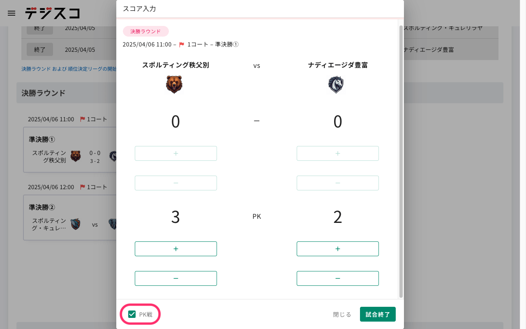This screenshot has height=329, width=526.
Task: Click bear icon in 準決勝① match card
Action: [x=76, y=156]
